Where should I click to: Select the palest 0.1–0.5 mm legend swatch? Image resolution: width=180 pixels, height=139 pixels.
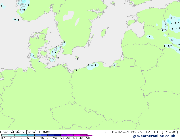[5, 135]
